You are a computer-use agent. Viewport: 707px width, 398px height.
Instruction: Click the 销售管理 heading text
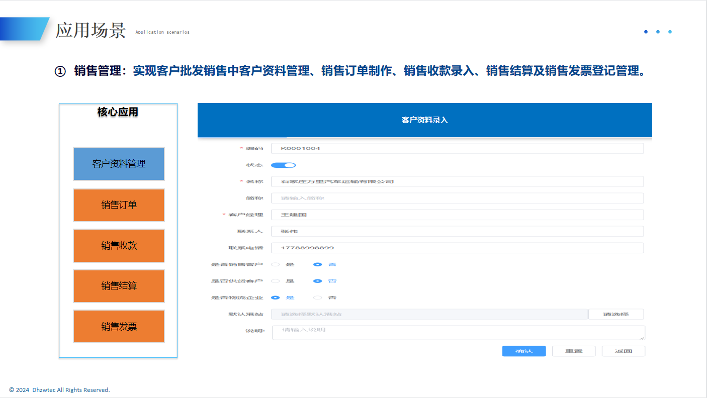(98, 71)
